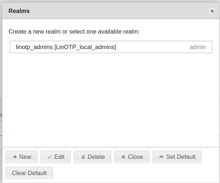Click the Realms dialog title
Image resolution: width=220 pixels, height=183 pixels.
coord(19,11)
